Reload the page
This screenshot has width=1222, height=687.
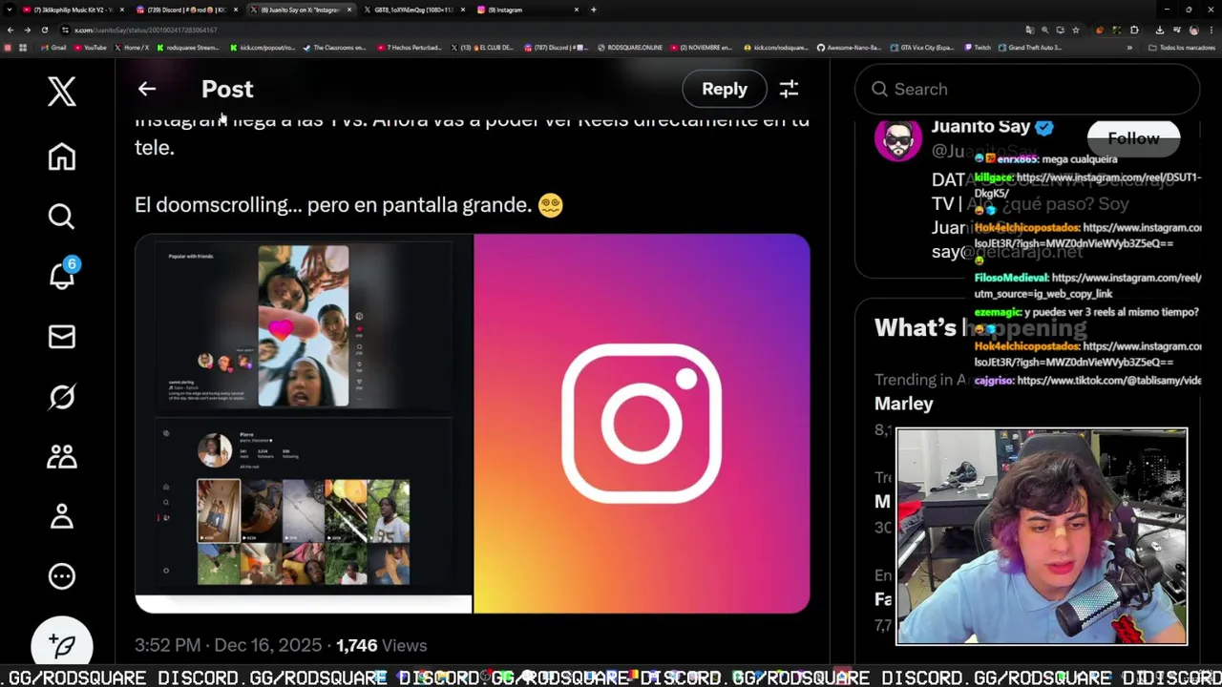pos(45,30)
